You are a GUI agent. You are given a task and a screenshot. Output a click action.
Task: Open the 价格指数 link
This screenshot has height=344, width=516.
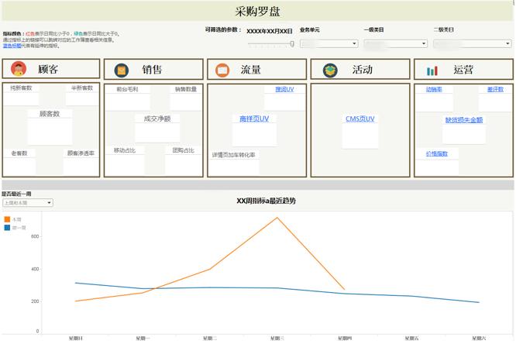point(437,153)
